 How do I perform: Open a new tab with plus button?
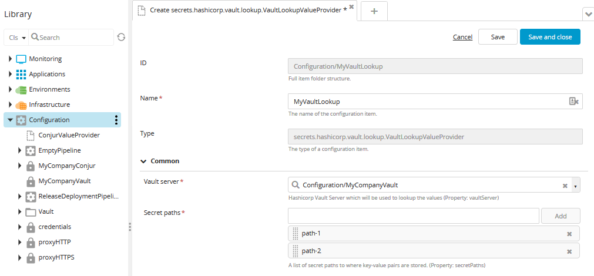point(374,11)
